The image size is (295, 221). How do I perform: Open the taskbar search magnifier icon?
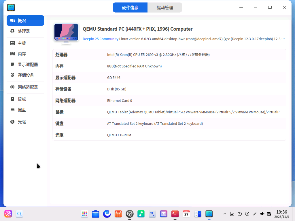[x=19, y=214]
